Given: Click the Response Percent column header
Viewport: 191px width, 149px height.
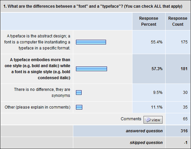Looking at the screenshot, I should 149,21.
